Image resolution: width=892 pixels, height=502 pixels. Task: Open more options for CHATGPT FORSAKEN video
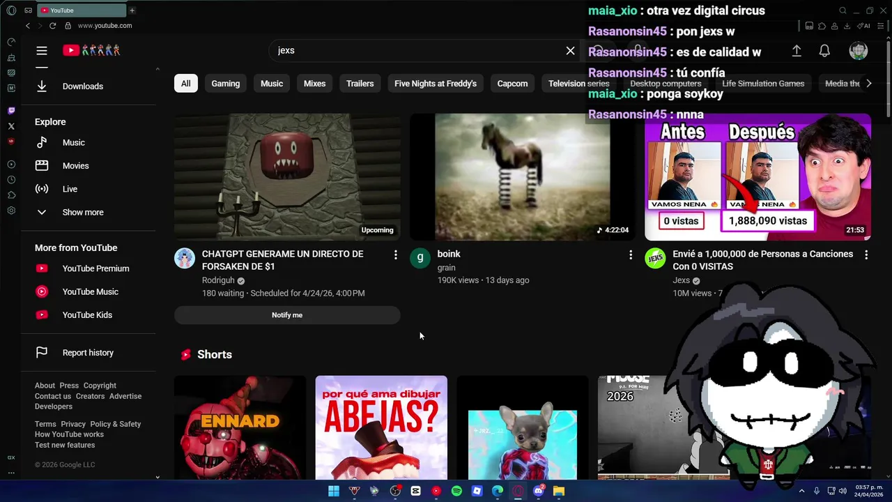click(x=395, y=255)
